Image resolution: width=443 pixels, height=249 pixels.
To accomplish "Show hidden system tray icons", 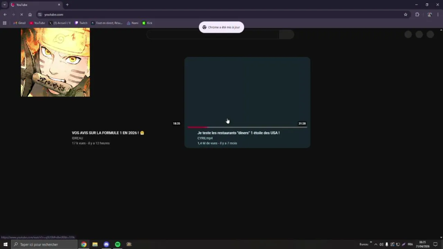I will tap(376, 245).
